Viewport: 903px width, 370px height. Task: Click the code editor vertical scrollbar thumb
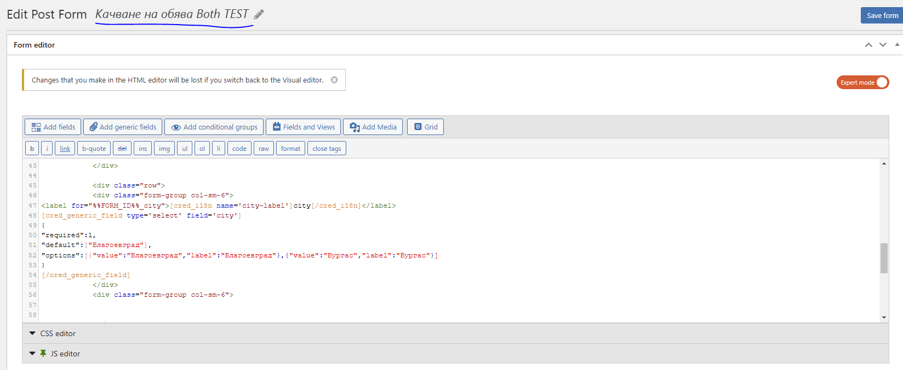pos(884,258)
